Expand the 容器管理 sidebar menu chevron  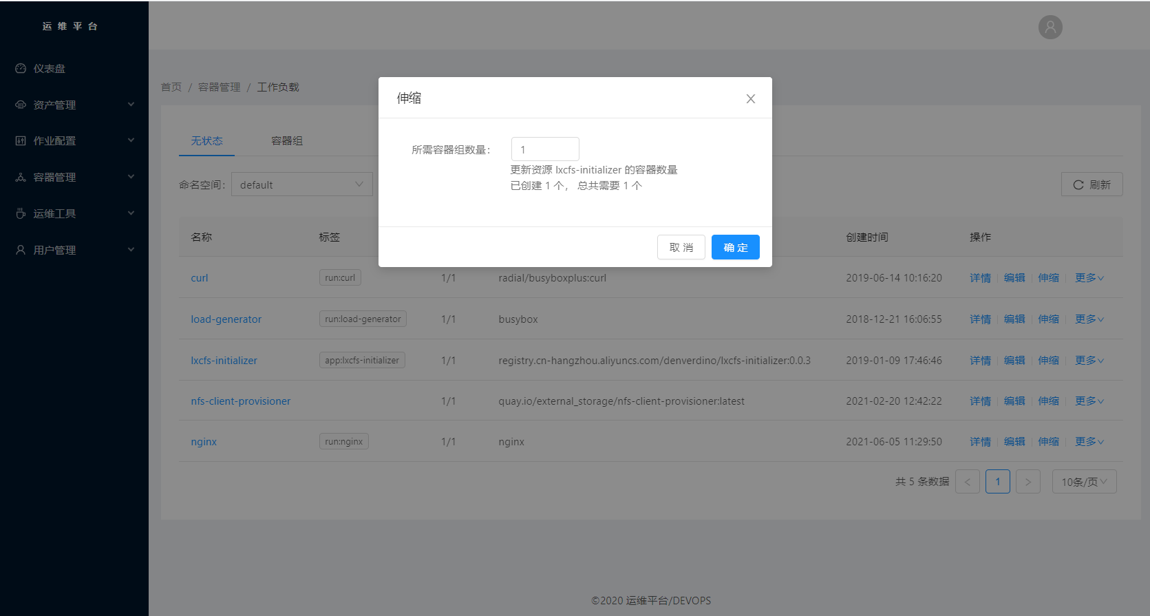(131, 177)
